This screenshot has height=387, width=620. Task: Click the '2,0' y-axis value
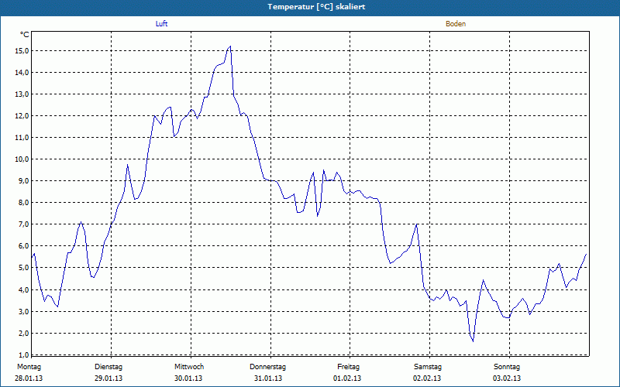pos(23,334)
